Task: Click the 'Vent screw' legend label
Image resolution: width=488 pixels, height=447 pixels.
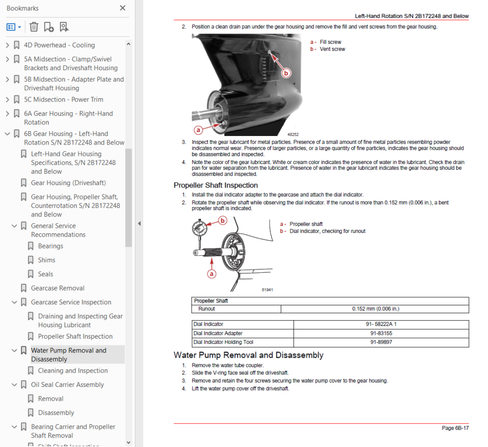Action: point(332,49)
